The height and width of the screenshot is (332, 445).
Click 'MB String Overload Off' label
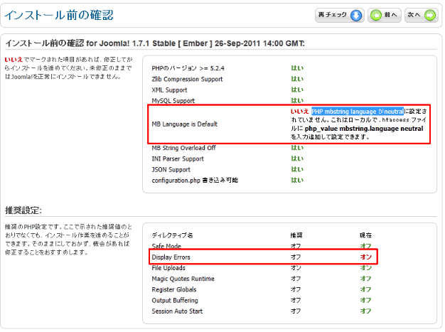[183, 148]
